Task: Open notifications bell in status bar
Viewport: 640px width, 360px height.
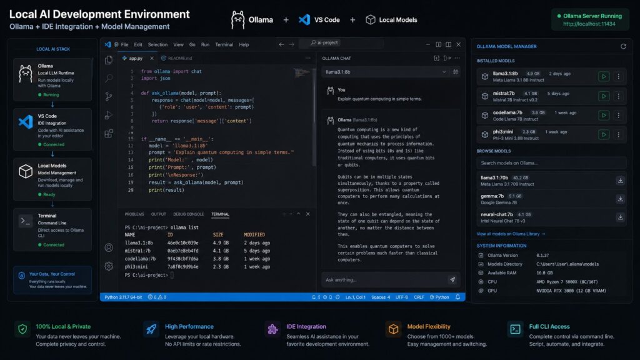Action: [457, 297]
